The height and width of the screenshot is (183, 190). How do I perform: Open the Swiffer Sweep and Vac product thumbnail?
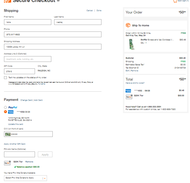pyautogui.click(x=131, y=44)
